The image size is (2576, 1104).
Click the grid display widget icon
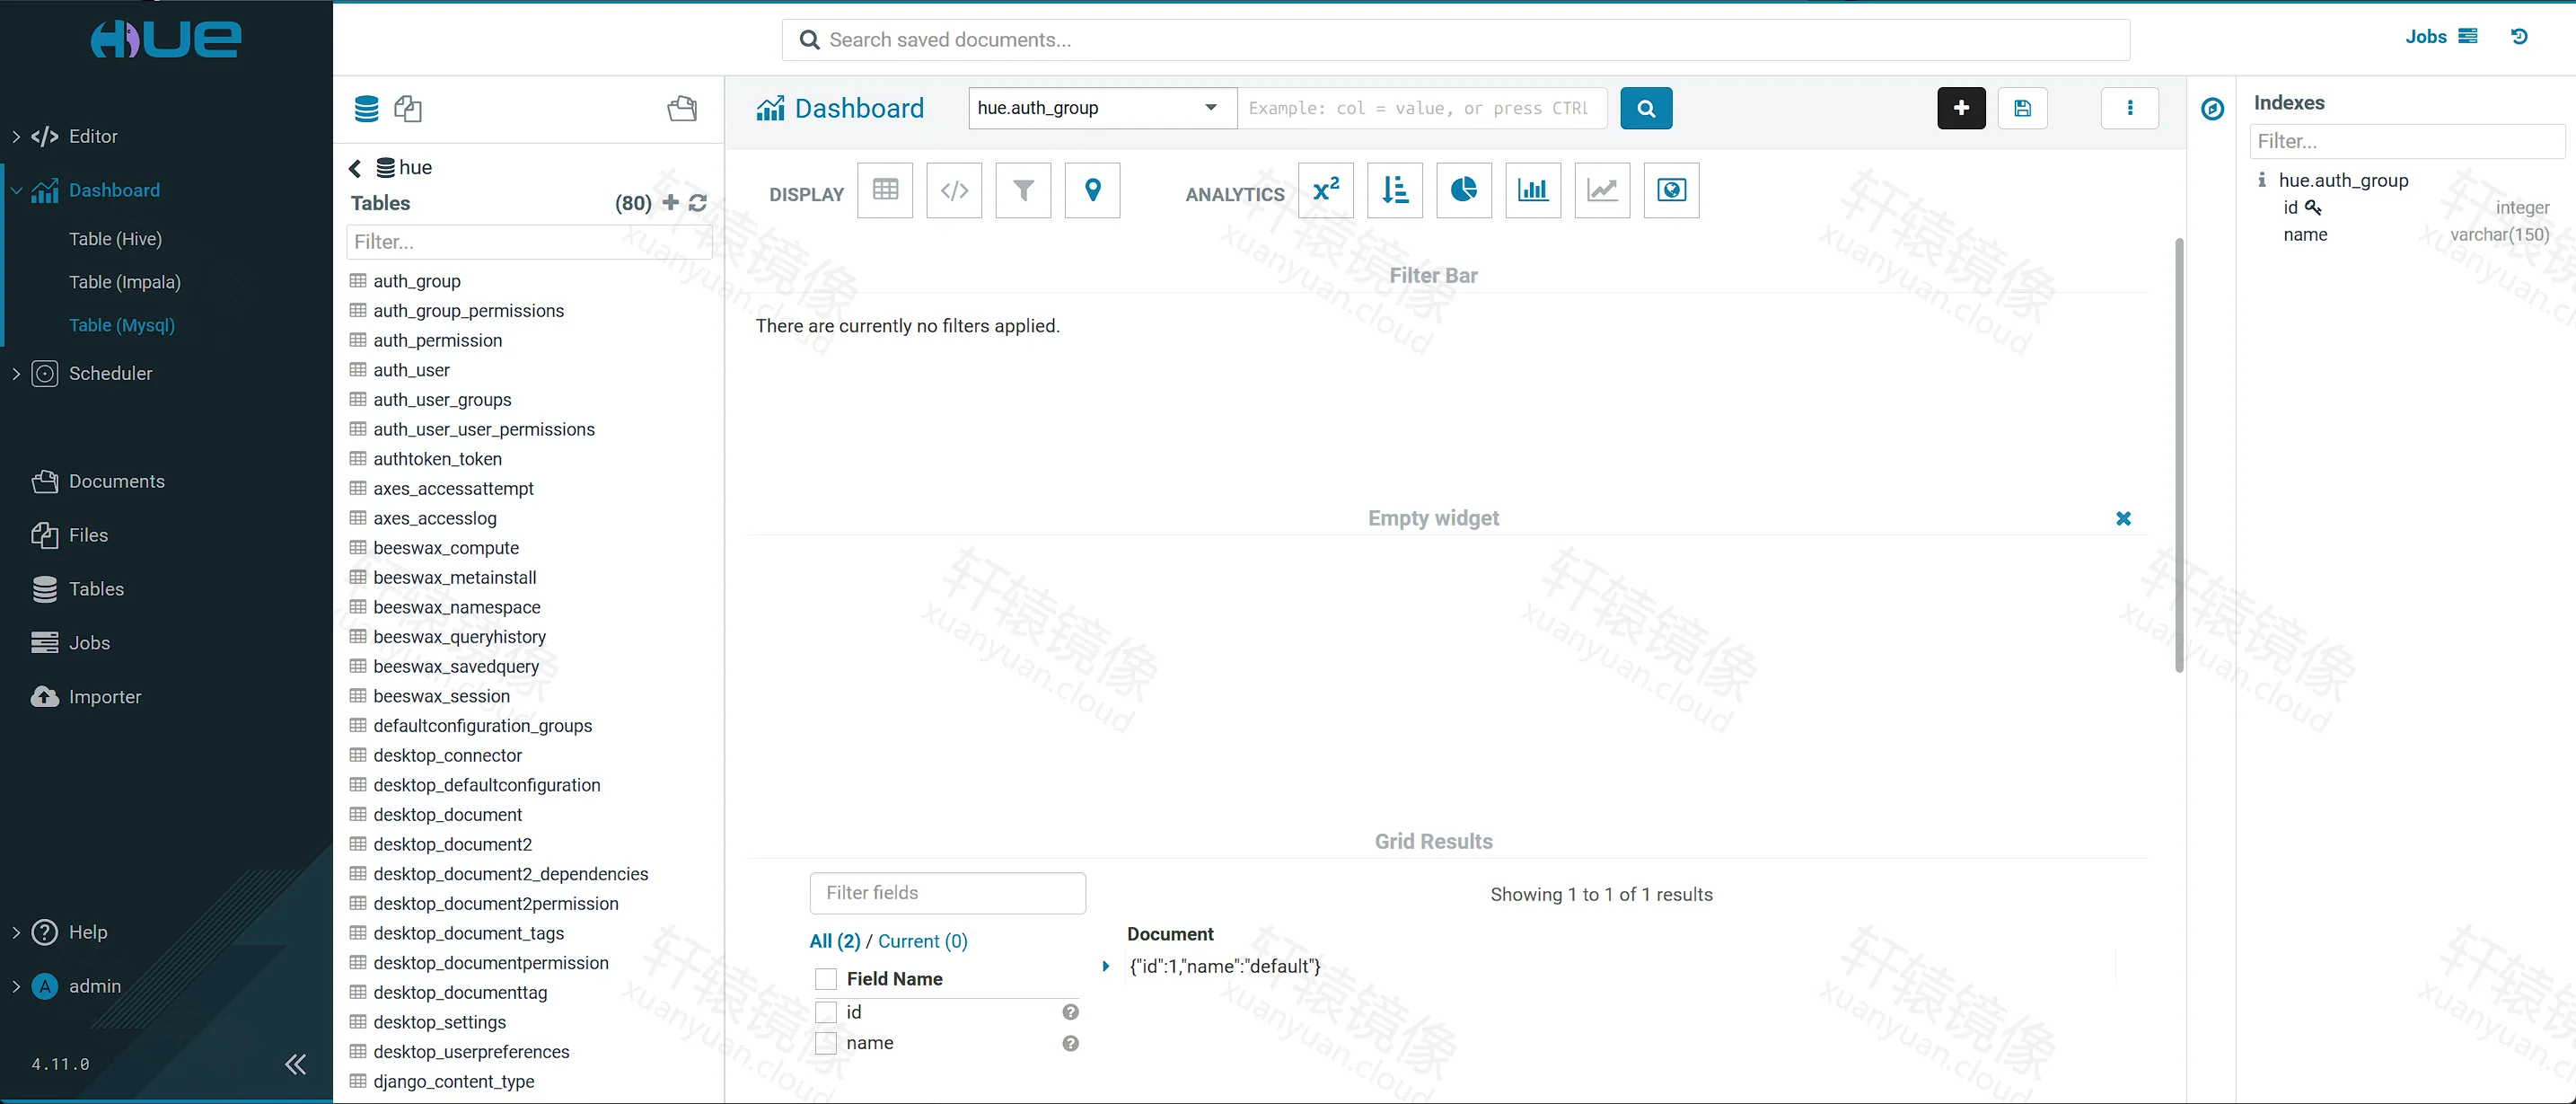click(885, 190)
